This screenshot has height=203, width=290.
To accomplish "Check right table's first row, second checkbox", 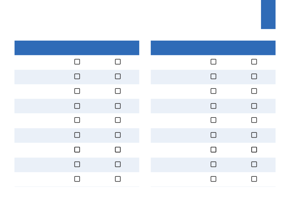I will point(254,62).
